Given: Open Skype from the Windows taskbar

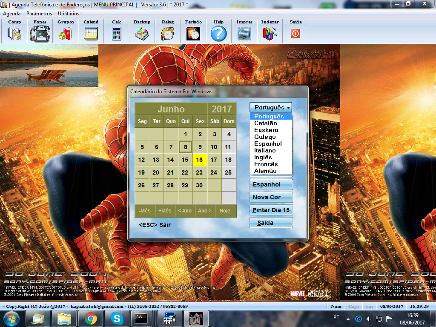Looking at the screenshot, I should 116,318.
